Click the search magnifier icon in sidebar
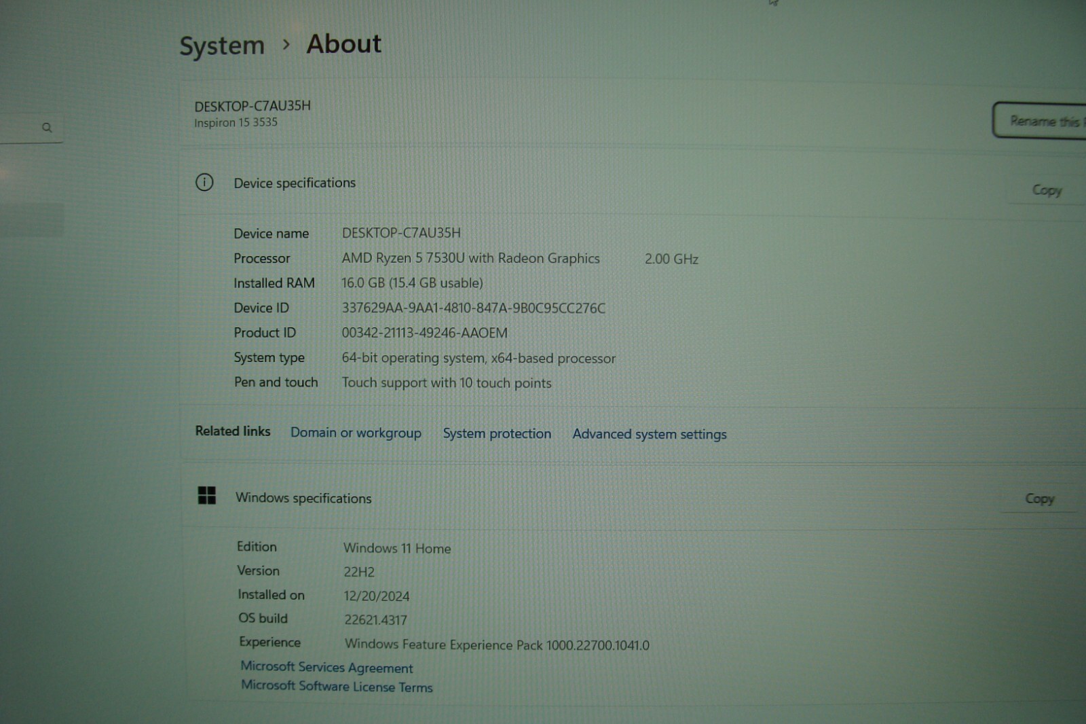The width and height of the screenshot is (1086, 724). 47,127
